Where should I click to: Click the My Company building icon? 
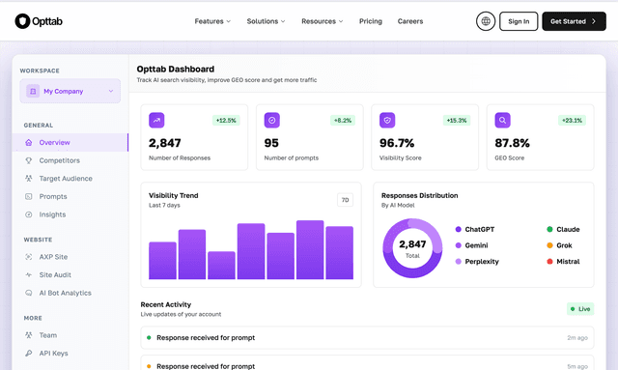33,91
